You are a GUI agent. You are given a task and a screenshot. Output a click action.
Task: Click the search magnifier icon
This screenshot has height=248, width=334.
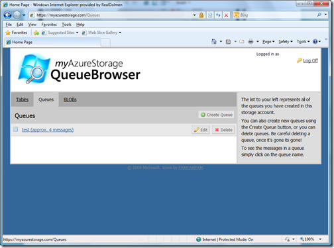319,15
